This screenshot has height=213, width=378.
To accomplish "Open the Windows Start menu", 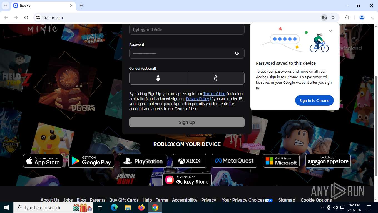I will coord(6,207).
